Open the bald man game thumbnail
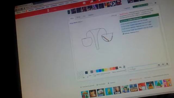Image resolution: width=174 pixels, height=98 pixels. click(117, 90)
